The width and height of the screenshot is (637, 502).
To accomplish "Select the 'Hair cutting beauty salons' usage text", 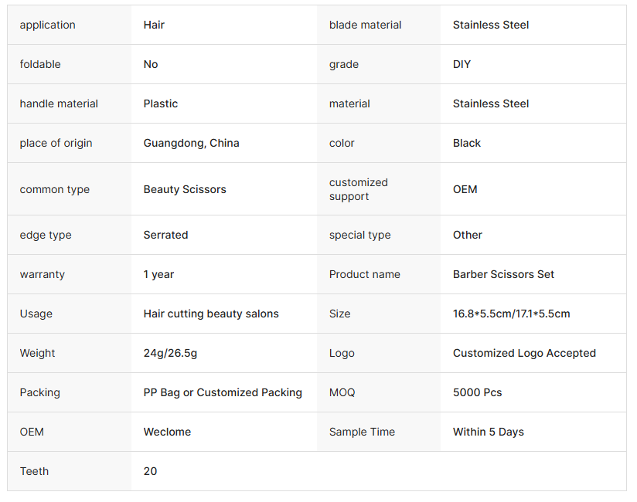I will (x=211, y=314).
